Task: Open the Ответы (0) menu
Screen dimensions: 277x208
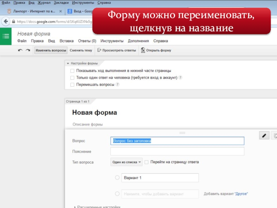Action: (87, 41)
